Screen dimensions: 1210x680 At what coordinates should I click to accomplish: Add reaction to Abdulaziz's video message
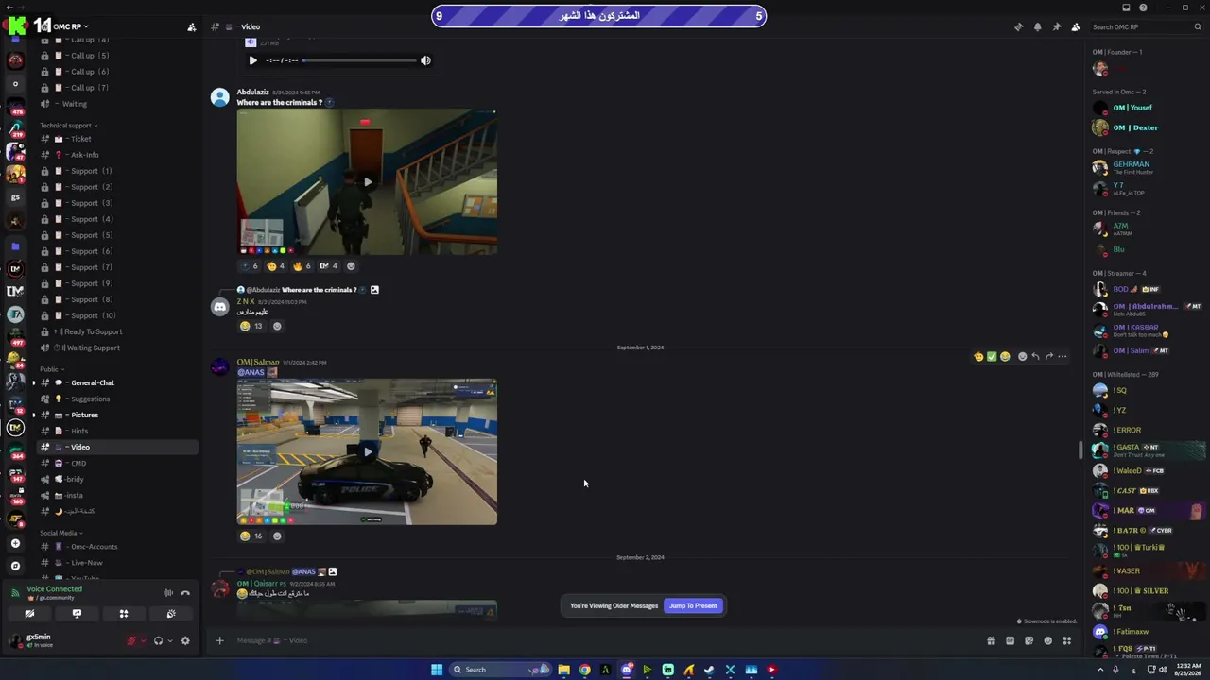[351, 266]
